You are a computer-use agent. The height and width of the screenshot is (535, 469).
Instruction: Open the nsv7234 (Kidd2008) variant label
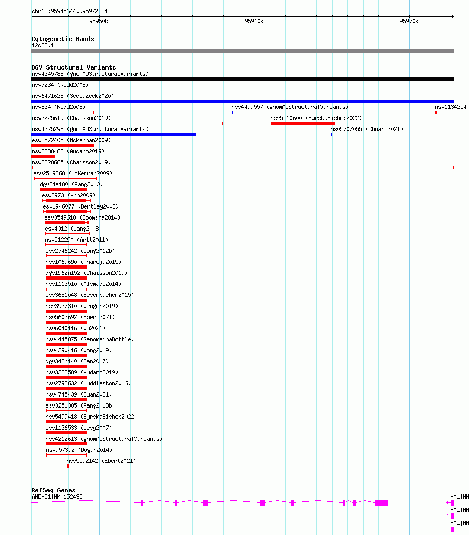60,85
